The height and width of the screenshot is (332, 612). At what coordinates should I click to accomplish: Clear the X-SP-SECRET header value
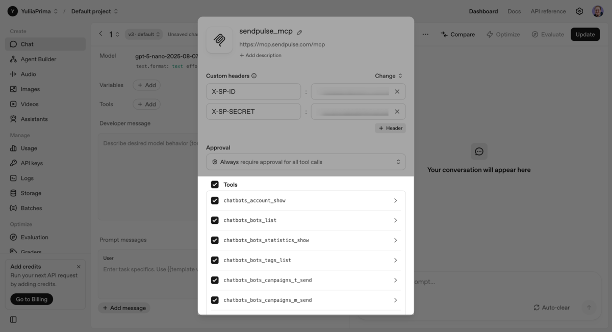[397, 112]
